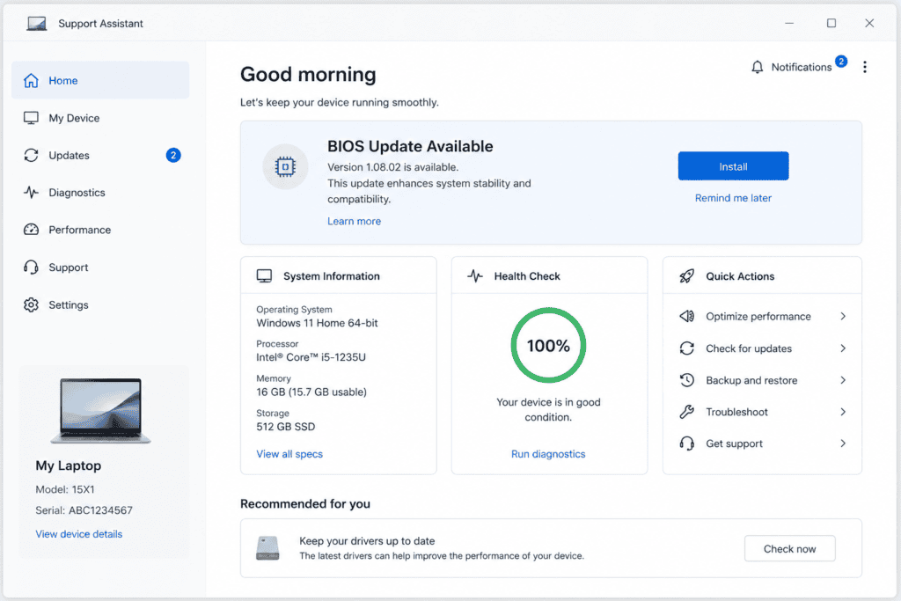Image resolution: width=901 pixels, height=601 pixels.
Task: Open the Updates section in sidebar
Action: 100,155
